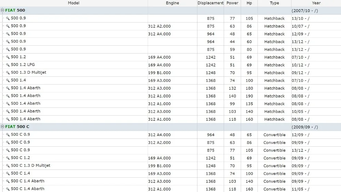Click Hp value 80
This screenshot has width=341, height=192.
[x=249, y=49]
